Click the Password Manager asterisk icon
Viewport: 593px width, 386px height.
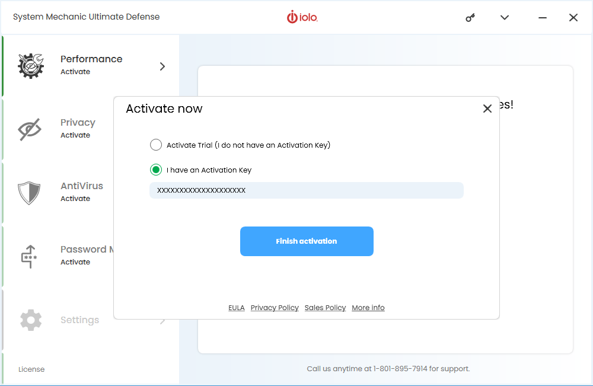click(x=29, y=256)
